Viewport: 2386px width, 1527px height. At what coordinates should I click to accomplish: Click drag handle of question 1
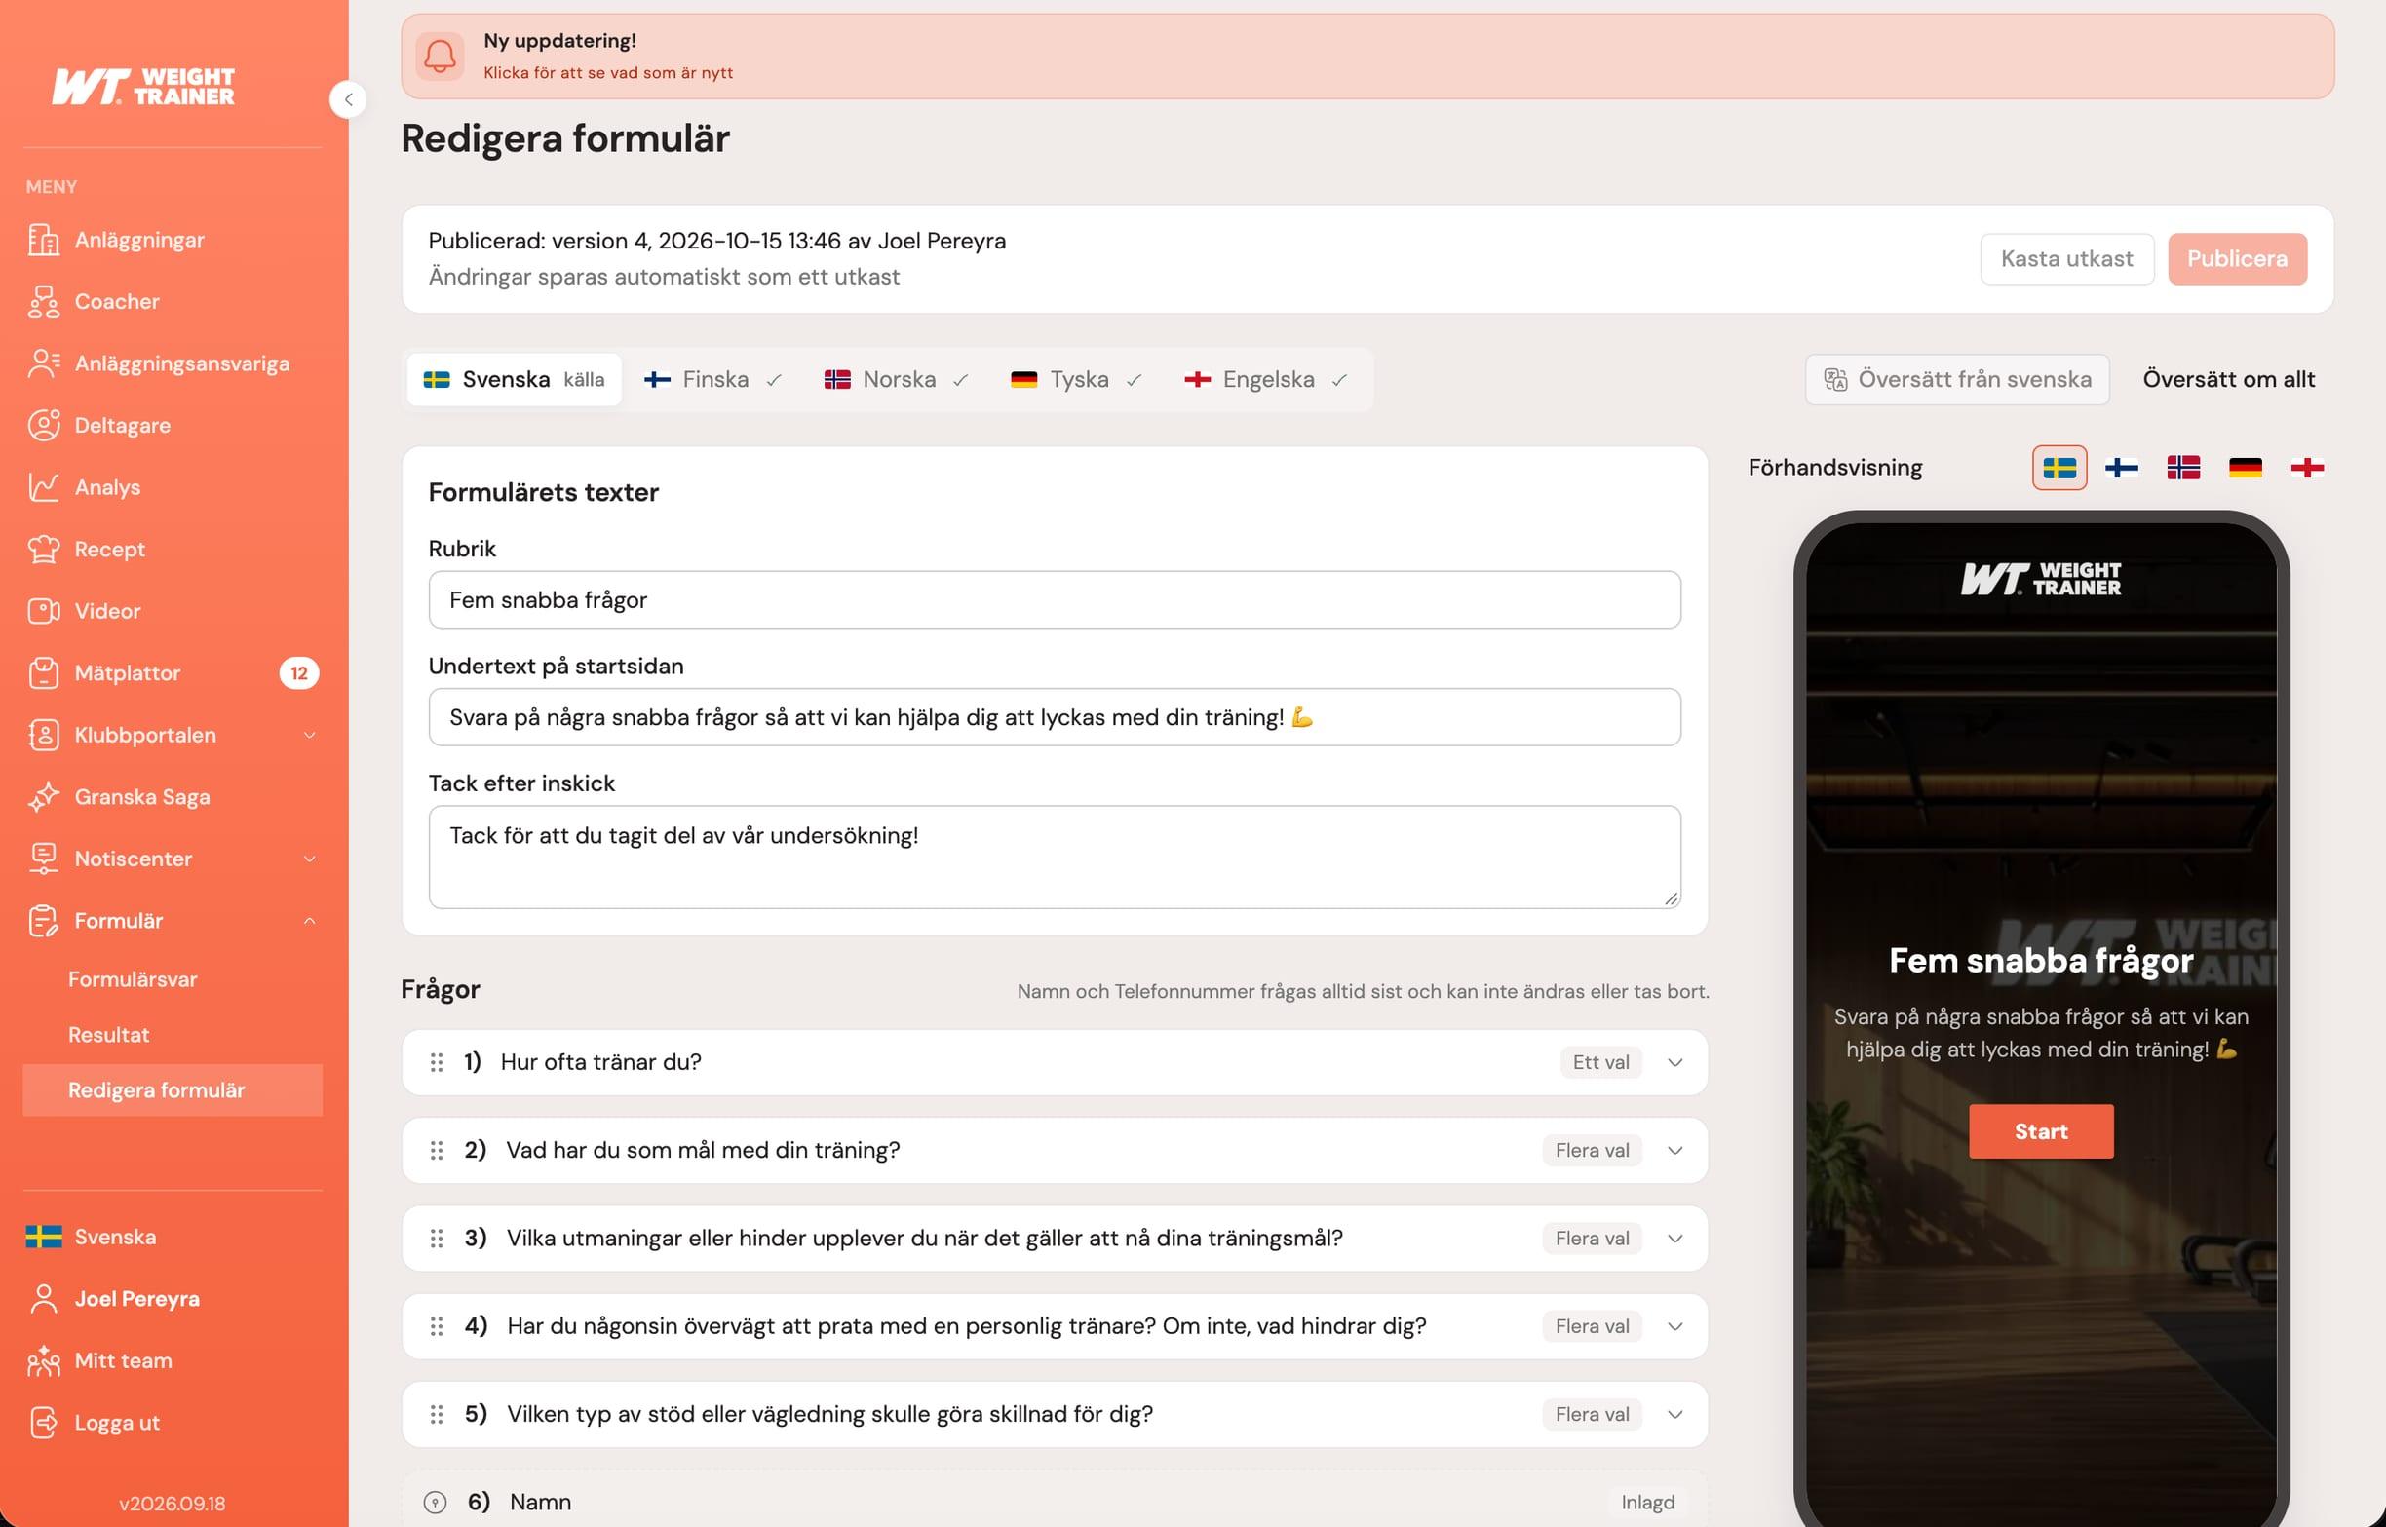[437, 1063]
